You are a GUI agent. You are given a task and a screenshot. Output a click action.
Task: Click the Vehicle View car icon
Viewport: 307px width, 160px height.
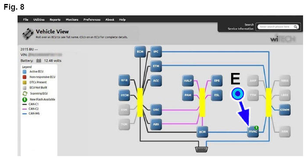tap(28, 34)
